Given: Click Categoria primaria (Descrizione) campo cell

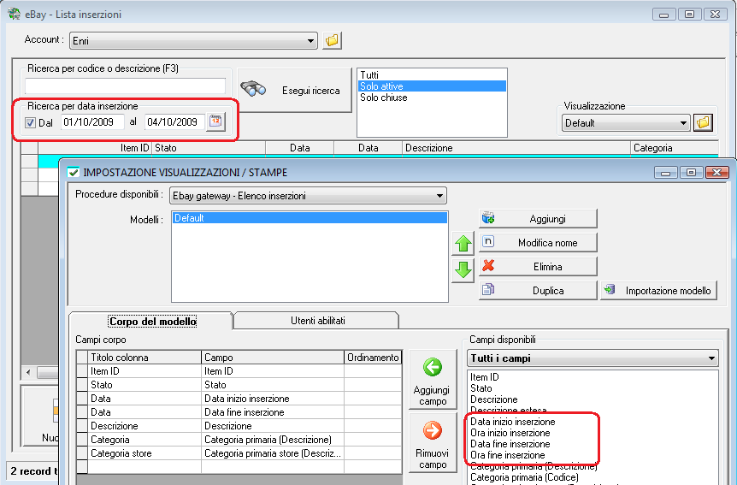Looking at the screenshot, I should (273, 440).
